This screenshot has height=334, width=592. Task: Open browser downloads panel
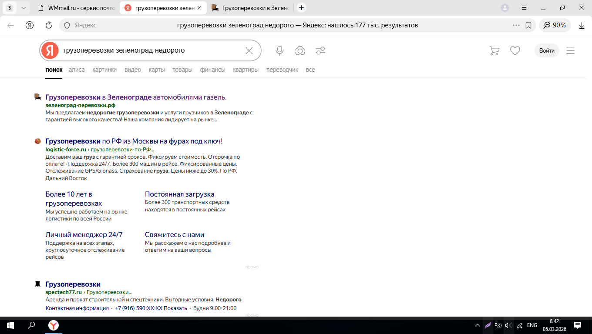click(582, 25)
